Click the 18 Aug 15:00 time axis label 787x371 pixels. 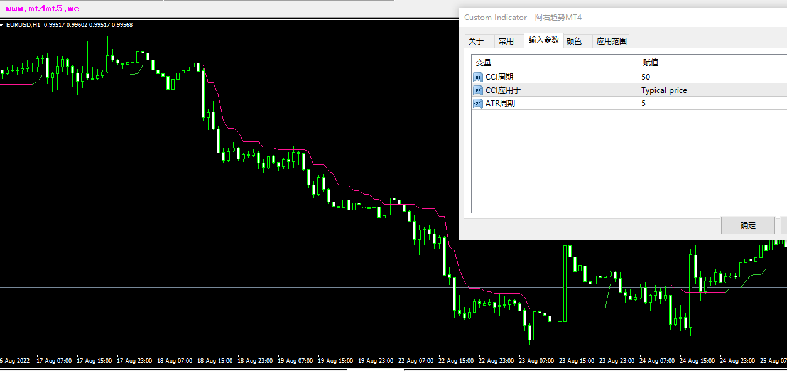(215, 361)
